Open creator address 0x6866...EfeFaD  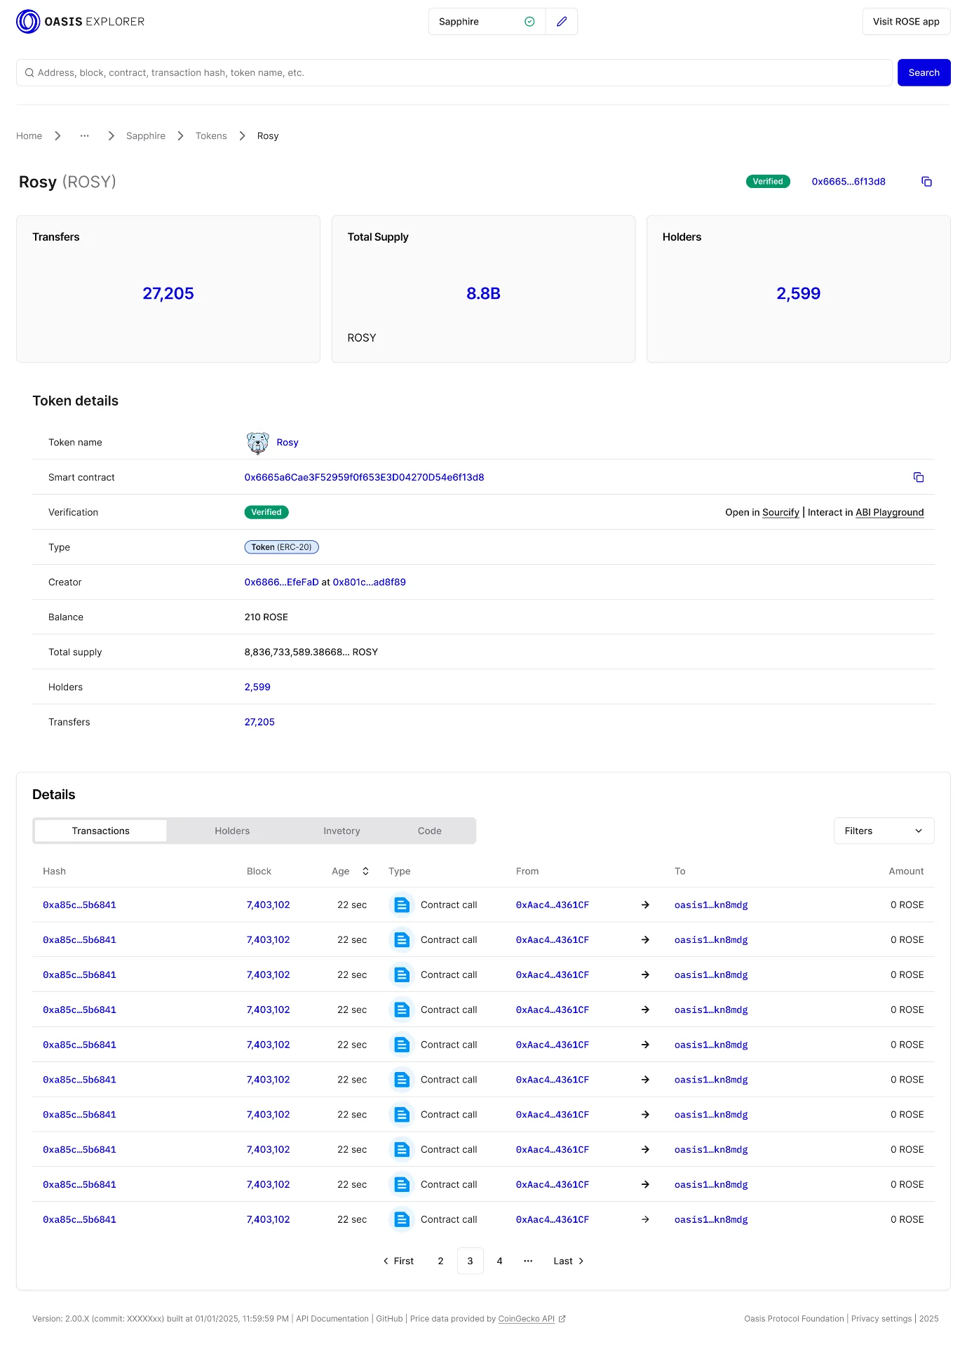(x=281, y=582)
